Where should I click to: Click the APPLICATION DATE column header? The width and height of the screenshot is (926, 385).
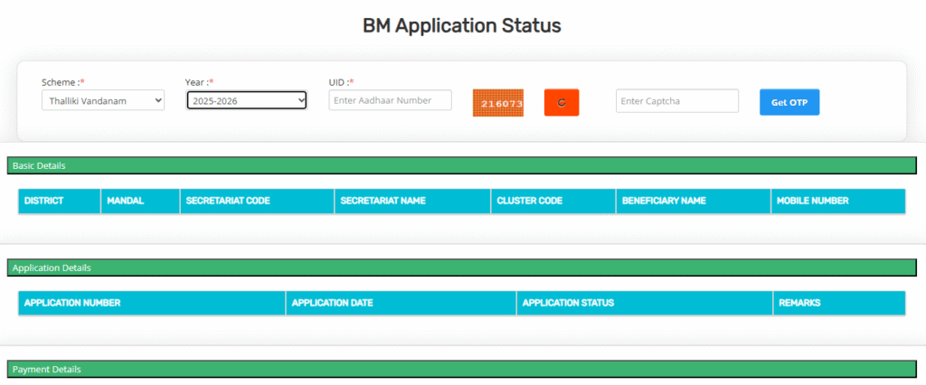click(x=402, y=303)
